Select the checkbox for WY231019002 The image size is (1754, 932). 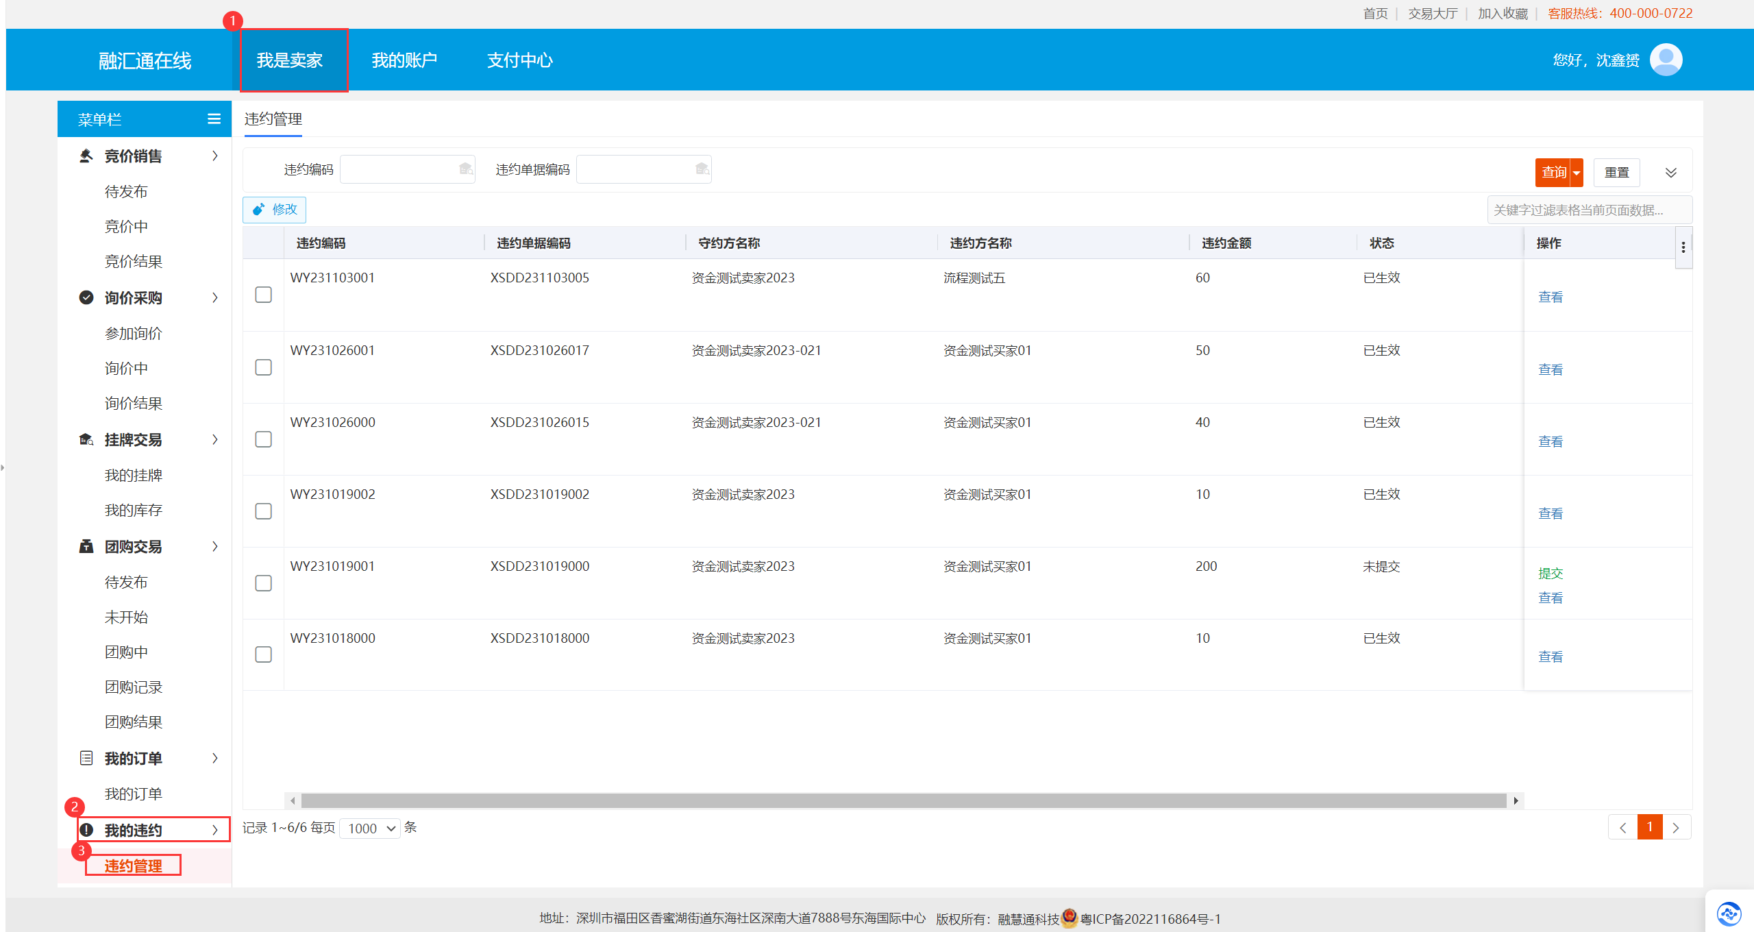point(263,511)
